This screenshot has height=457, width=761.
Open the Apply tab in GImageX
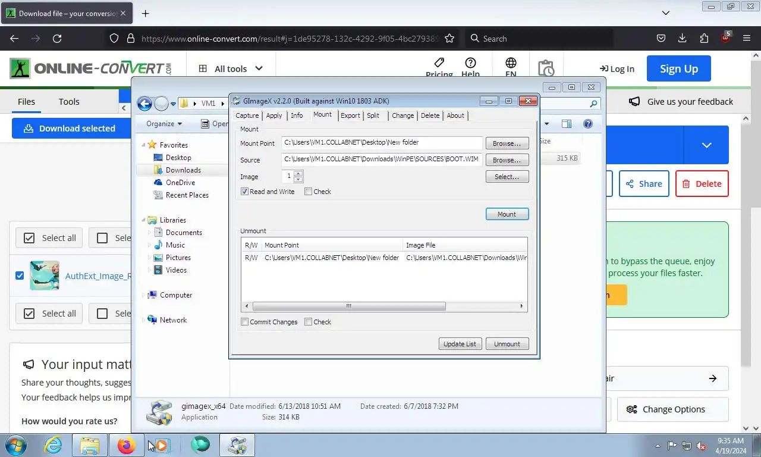pyautogui.click(x=274, y=115)
